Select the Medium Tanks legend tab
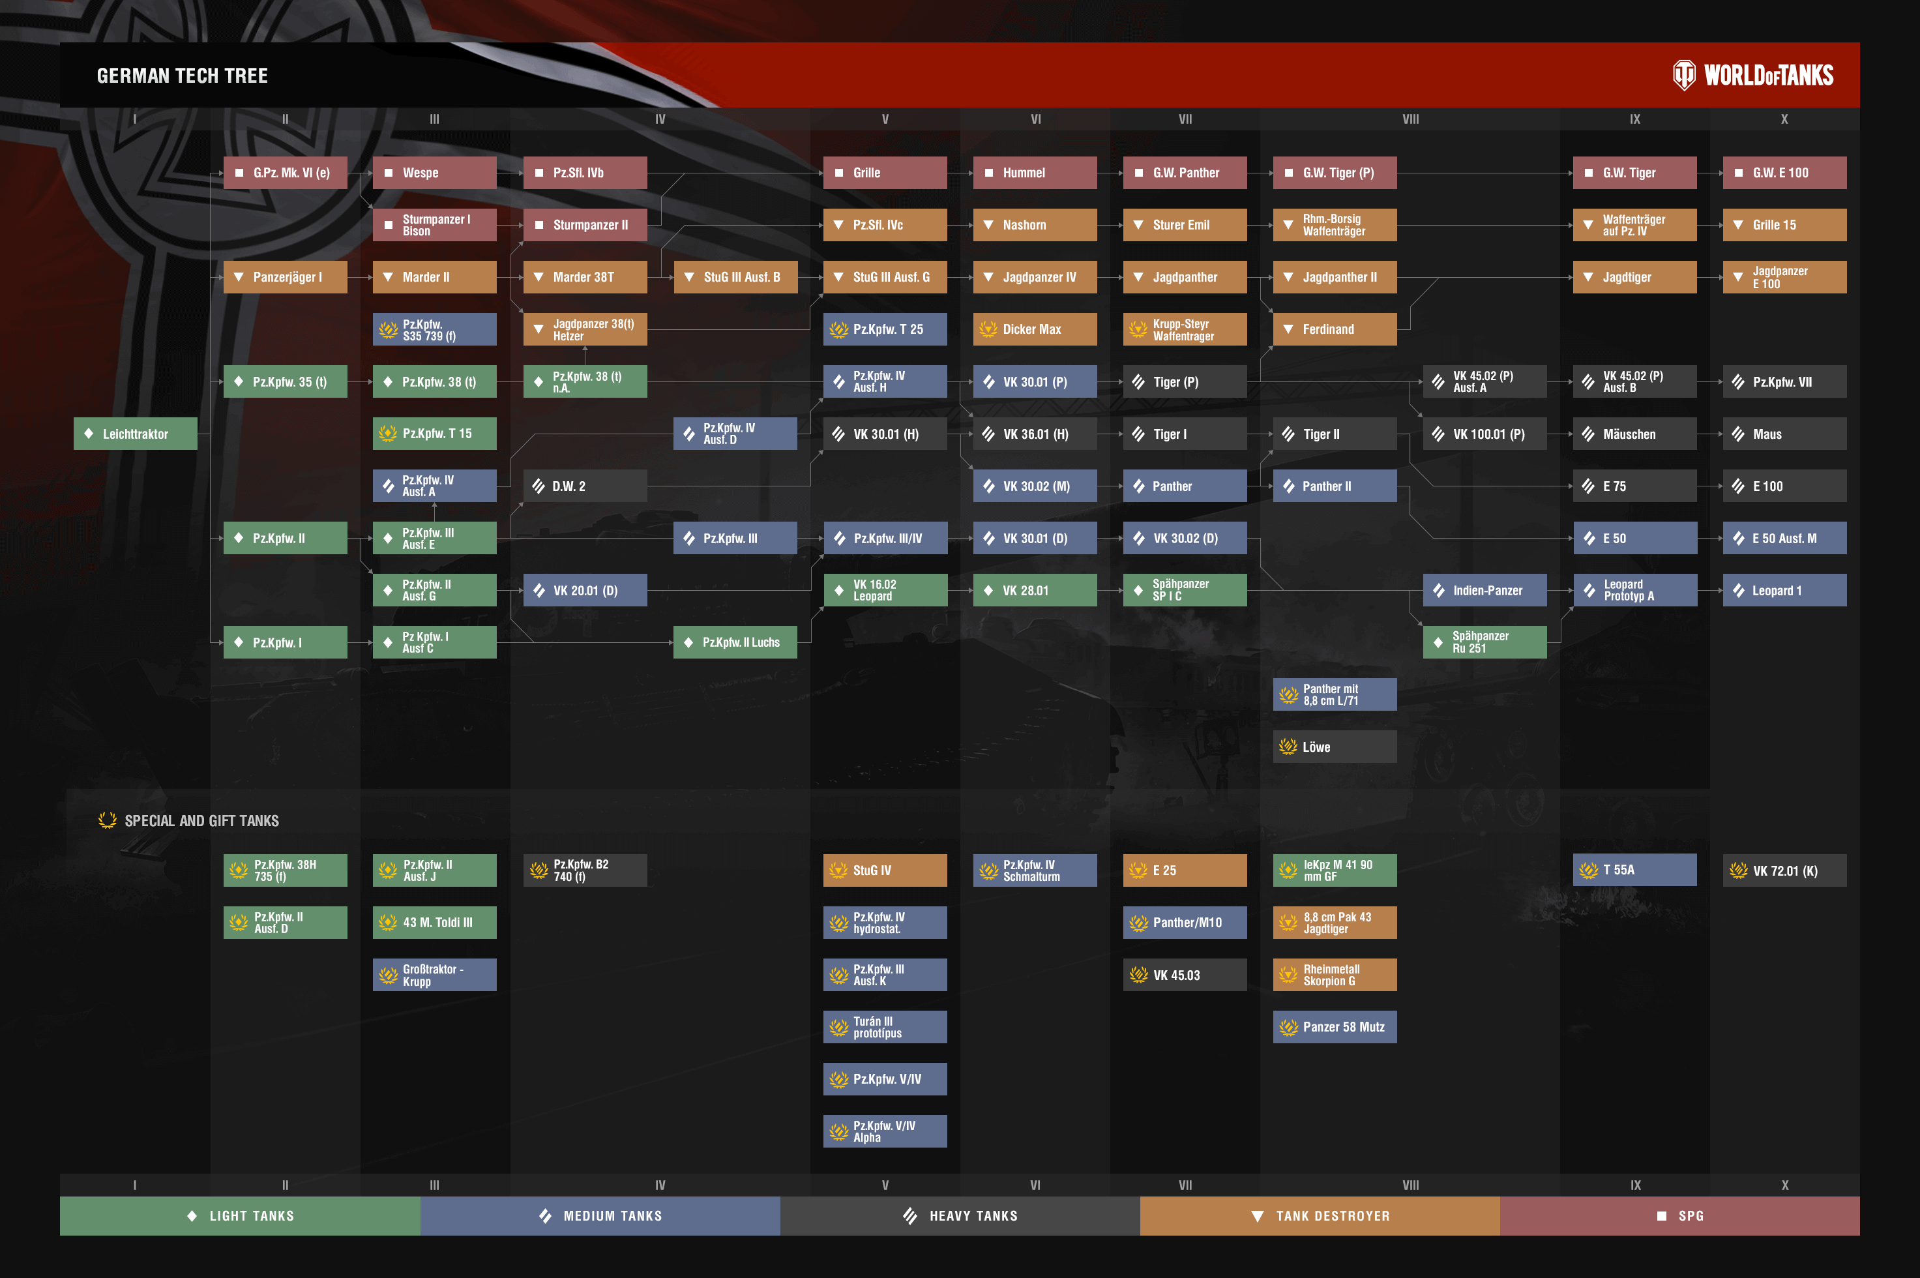Viewport: 1920px width, 1278px height. [x=600, y=1216]
